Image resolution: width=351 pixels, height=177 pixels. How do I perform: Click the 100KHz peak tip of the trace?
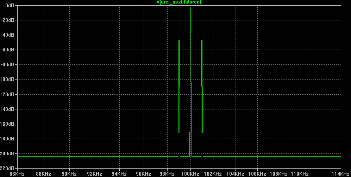tap(190, 8)
